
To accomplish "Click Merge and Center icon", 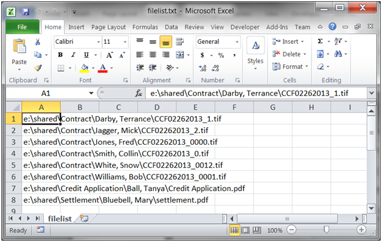I will tap(180, 55).
